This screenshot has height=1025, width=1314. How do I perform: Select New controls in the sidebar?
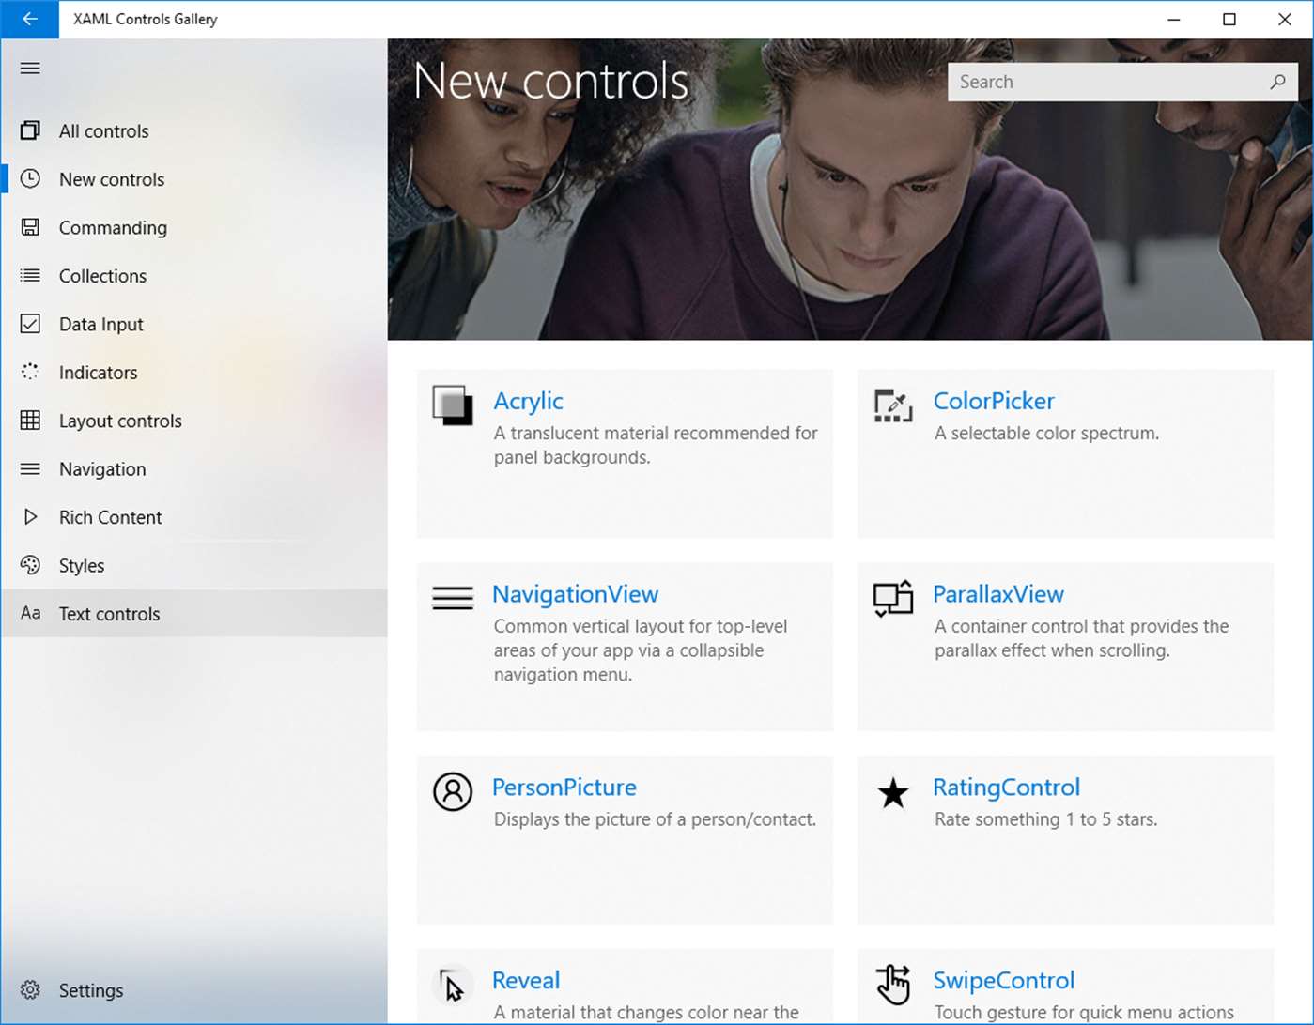click(x=193, y=178)
